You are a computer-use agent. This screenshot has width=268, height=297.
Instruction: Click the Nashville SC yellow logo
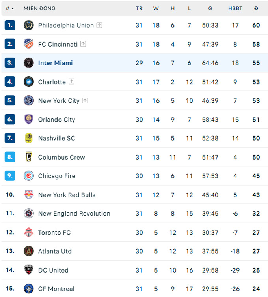28,138
